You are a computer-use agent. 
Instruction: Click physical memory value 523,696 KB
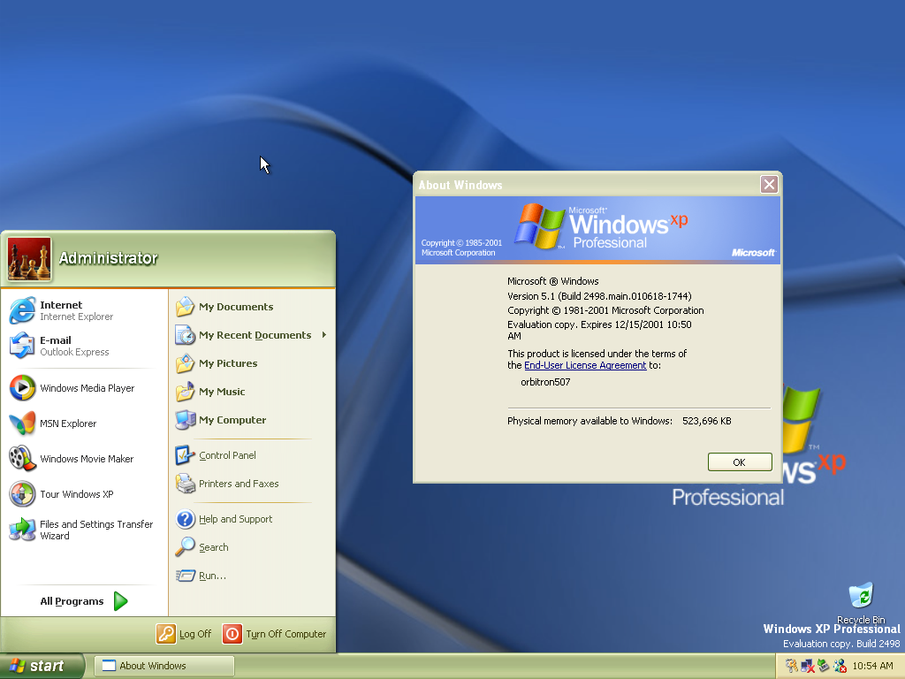706,421
